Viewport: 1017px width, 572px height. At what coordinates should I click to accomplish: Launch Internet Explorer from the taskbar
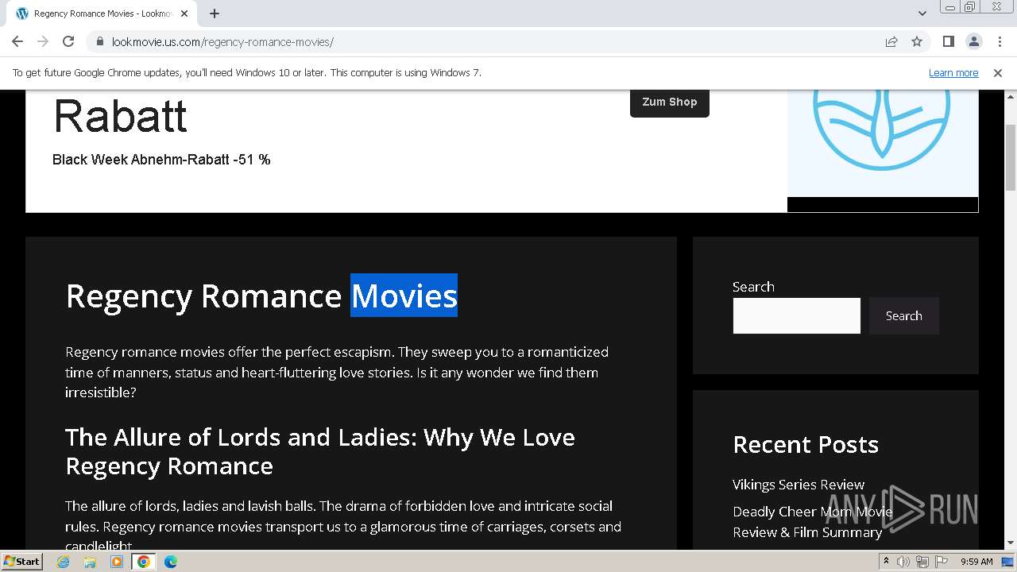[63, 562]
